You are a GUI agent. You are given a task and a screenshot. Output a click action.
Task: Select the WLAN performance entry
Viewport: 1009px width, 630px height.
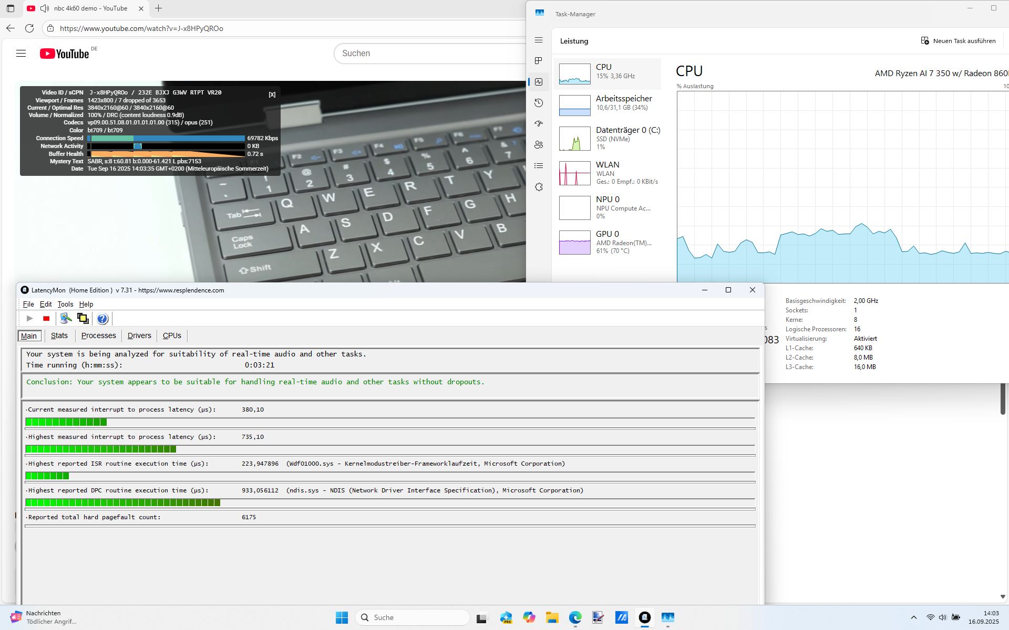click(607, 173)
